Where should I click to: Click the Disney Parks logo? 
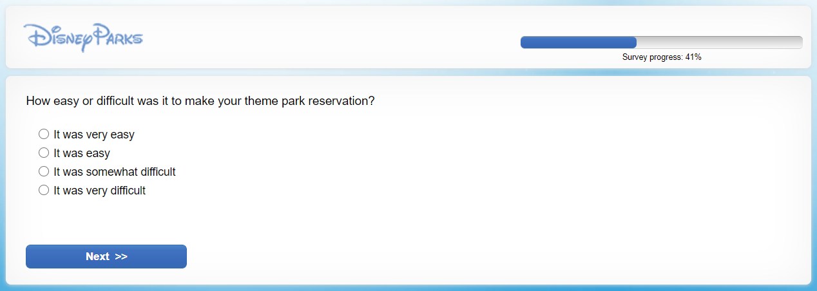[x=83, y=37]
